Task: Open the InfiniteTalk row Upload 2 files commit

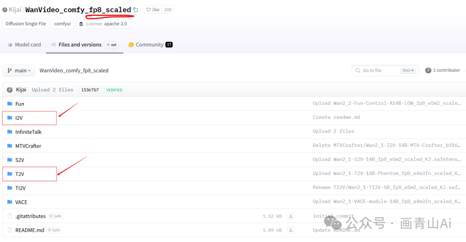Action: pyautogui.click(x=334, y=131)
